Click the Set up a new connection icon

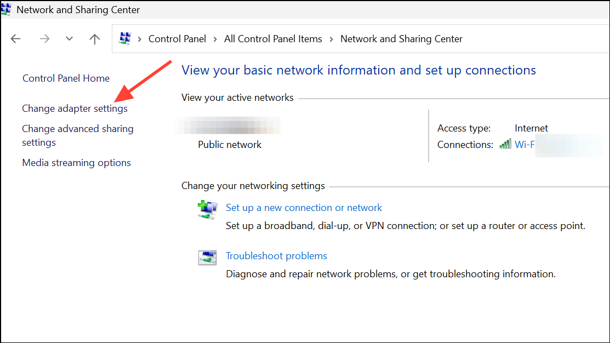207,210
